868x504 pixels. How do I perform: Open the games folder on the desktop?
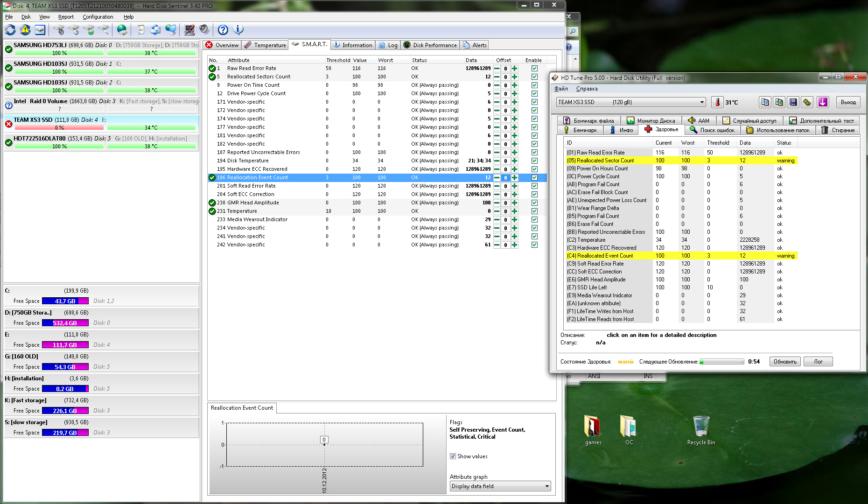pyautogui.click(x=593, y=430)
